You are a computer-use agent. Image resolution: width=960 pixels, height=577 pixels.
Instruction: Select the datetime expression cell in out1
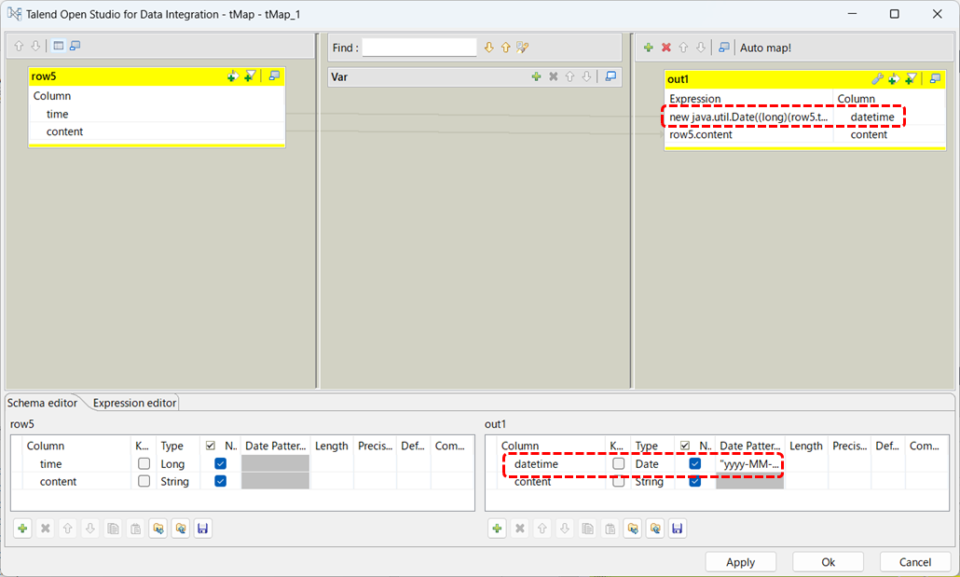tap(748, 117)
